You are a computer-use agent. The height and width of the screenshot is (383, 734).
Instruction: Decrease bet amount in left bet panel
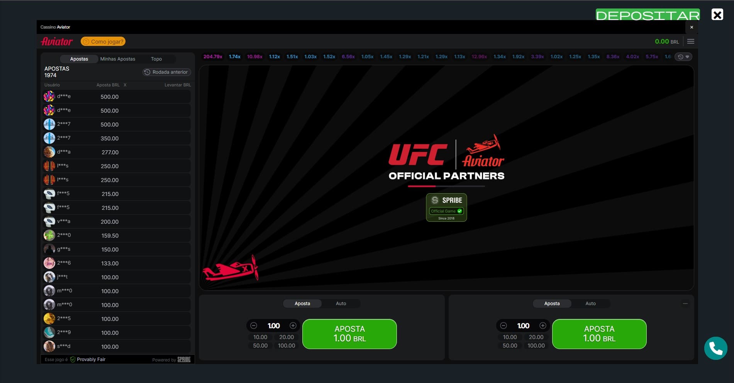coord(254,326)
